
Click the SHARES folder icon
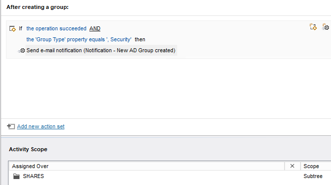16,176
